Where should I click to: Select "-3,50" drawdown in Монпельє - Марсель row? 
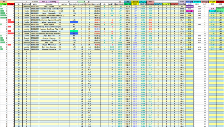tap(150, 31)
